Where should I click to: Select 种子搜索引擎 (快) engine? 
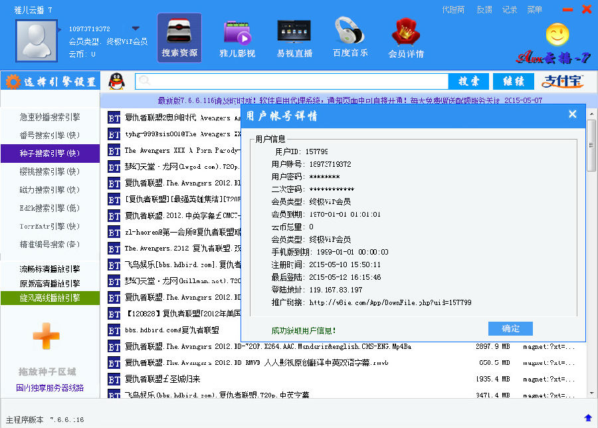pos(50,154)
